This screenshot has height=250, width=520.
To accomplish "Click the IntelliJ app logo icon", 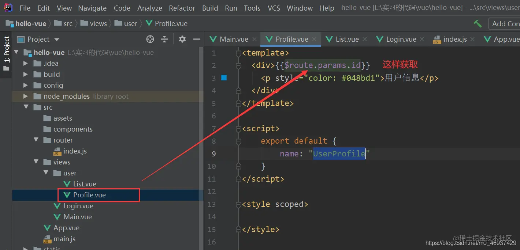I will pyautogui.click(x=8, y=8).
